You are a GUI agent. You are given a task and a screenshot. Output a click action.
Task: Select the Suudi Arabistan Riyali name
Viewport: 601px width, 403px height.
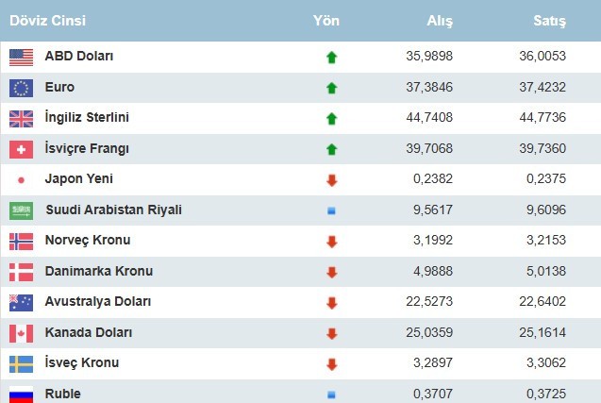coord(114,210)
